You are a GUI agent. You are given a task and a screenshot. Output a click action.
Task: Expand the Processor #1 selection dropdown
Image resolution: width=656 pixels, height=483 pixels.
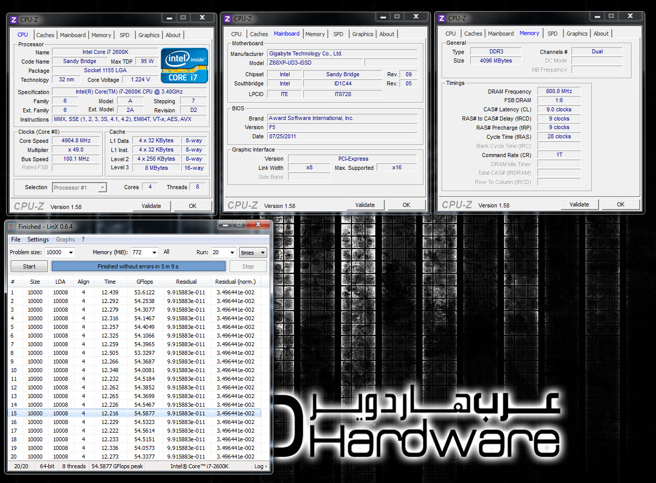pos(102,188)
